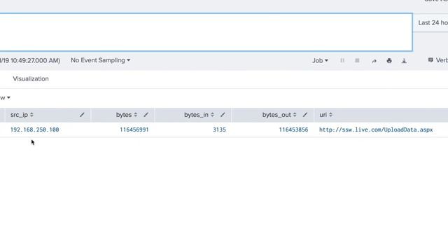Image resolution: width=448 pixels, height=252 pixels.
Task: Sort by bytes_out column arrows
Action: 295,115
